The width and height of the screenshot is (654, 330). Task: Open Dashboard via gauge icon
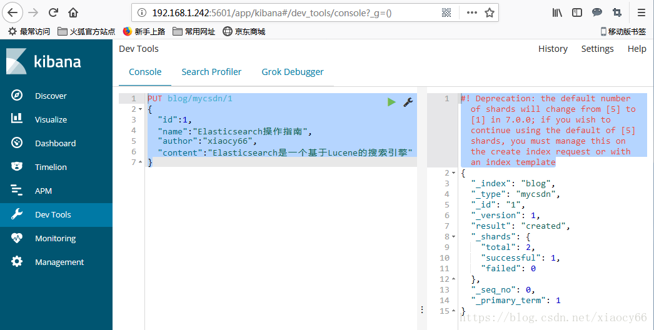(17, 142)
